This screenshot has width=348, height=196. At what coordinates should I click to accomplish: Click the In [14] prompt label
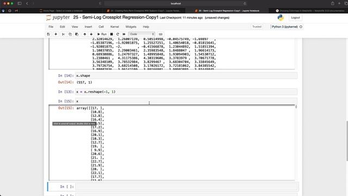(x=66, y=76)
